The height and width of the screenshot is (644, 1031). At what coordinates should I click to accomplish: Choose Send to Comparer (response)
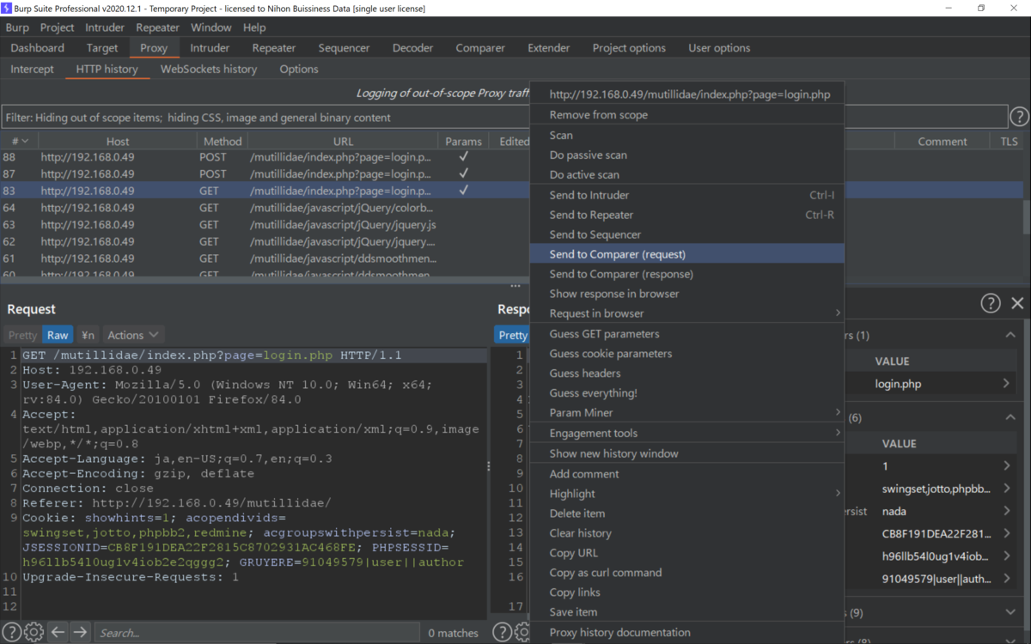[x=687, y=274]
